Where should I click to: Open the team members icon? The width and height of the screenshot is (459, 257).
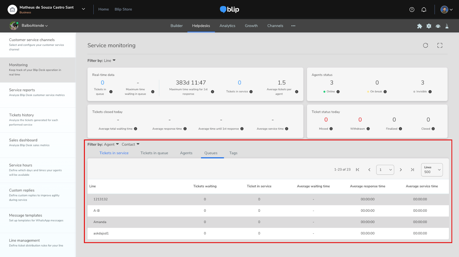[x=438, y=26]
